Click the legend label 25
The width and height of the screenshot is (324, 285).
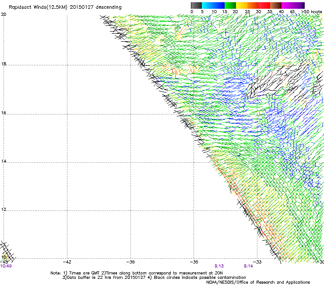(x=247, y=12)
